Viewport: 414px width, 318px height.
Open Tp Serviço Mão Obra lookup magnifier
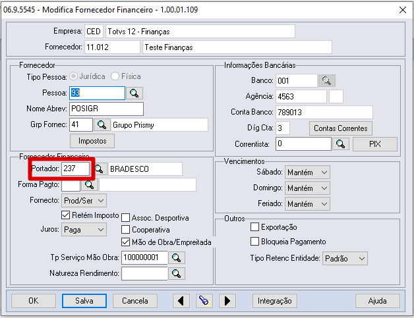(177, 257)
